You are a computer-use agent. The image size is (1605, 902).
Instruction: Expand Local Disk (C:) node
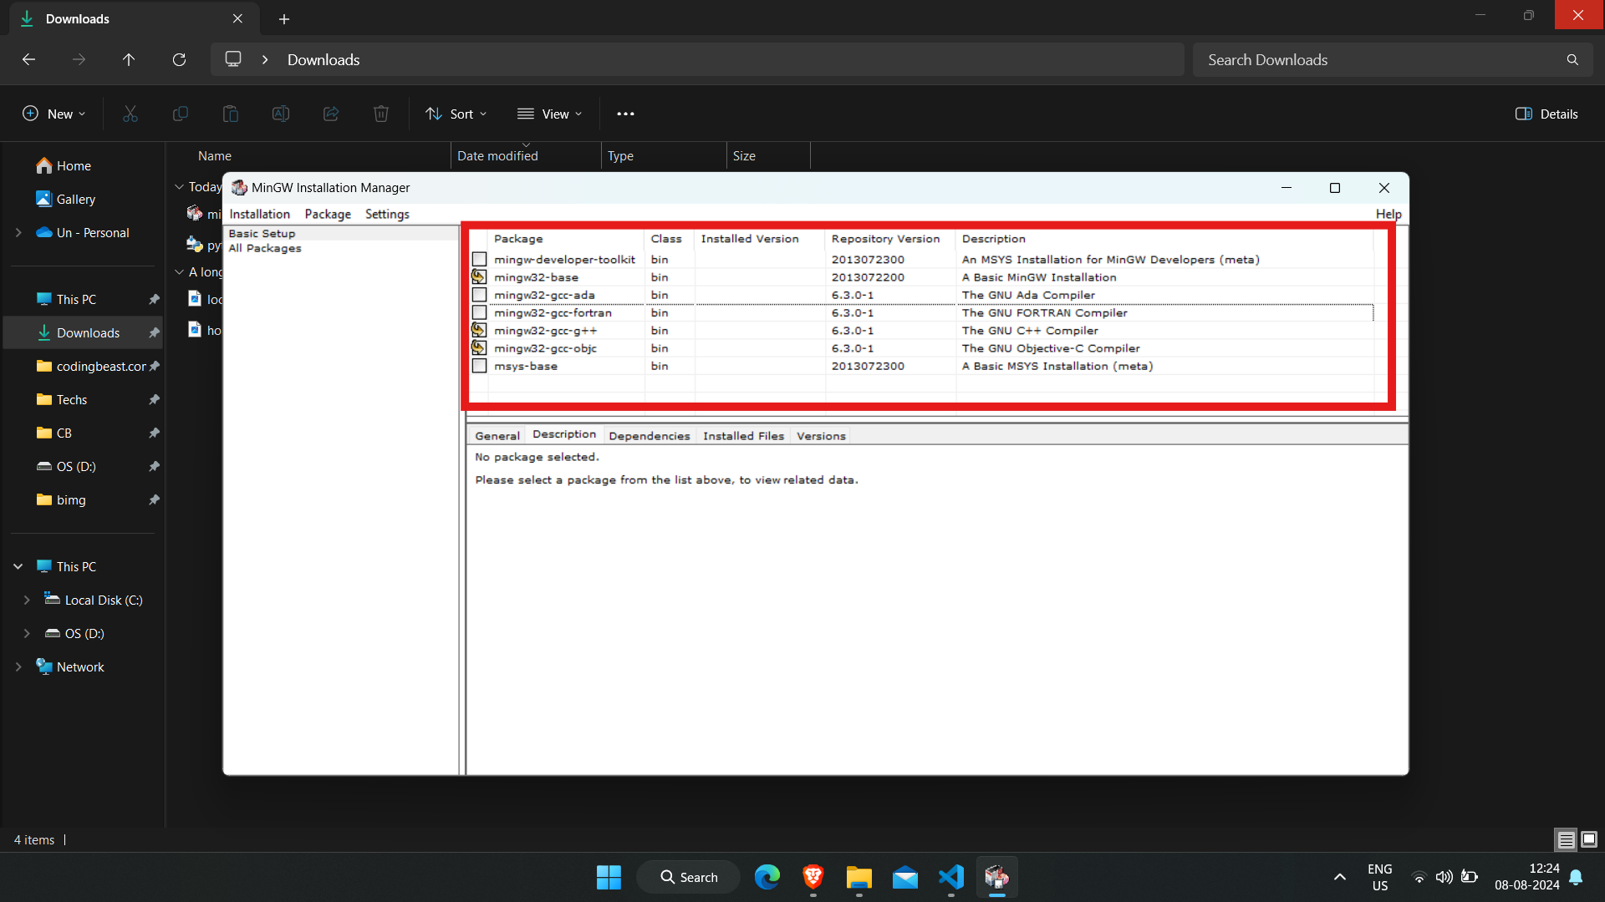pos(27,600)
